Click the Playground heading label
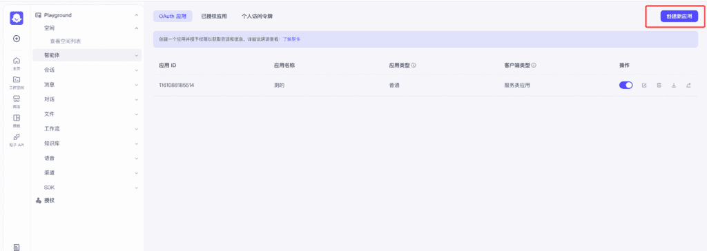 pos(58,15)
